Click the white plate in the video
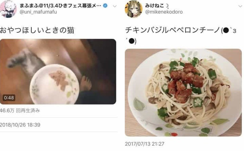The height and width of the screenshot is (152, 244). (x=55, y=84)
